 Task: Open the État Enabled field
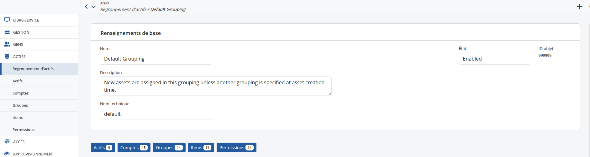[495, 59]
